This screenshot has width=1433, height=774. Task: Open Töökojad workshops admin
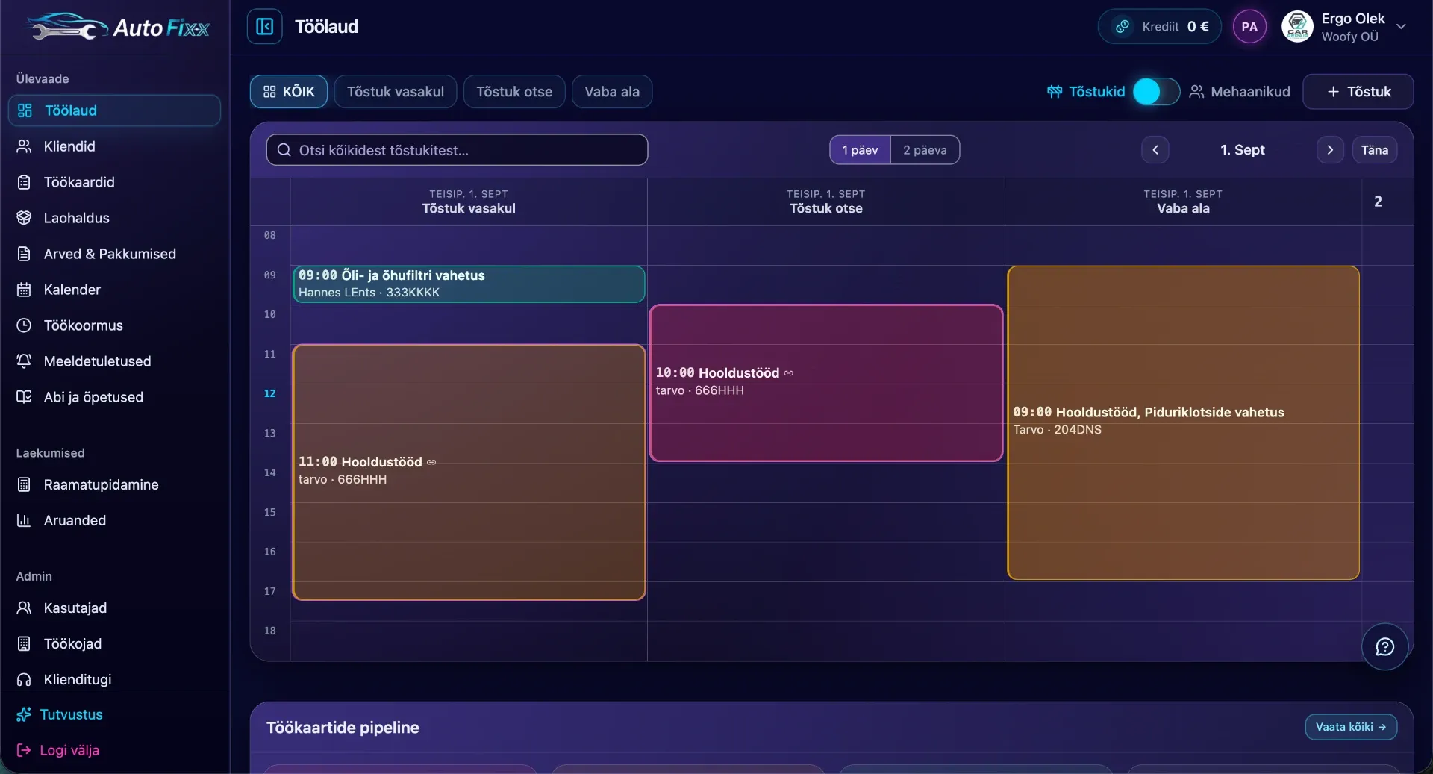(x=114, y=643)
